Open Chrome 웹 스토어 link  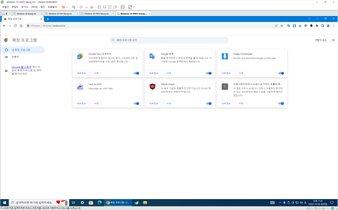[x=21, y=67]
